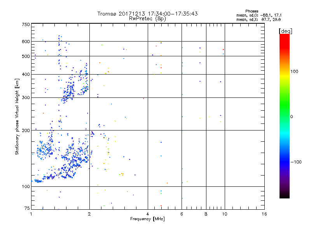The height and width of the screenshot is (233, 311).
Task: Click the colorbar label "-100"
Action: click(296, 162)
